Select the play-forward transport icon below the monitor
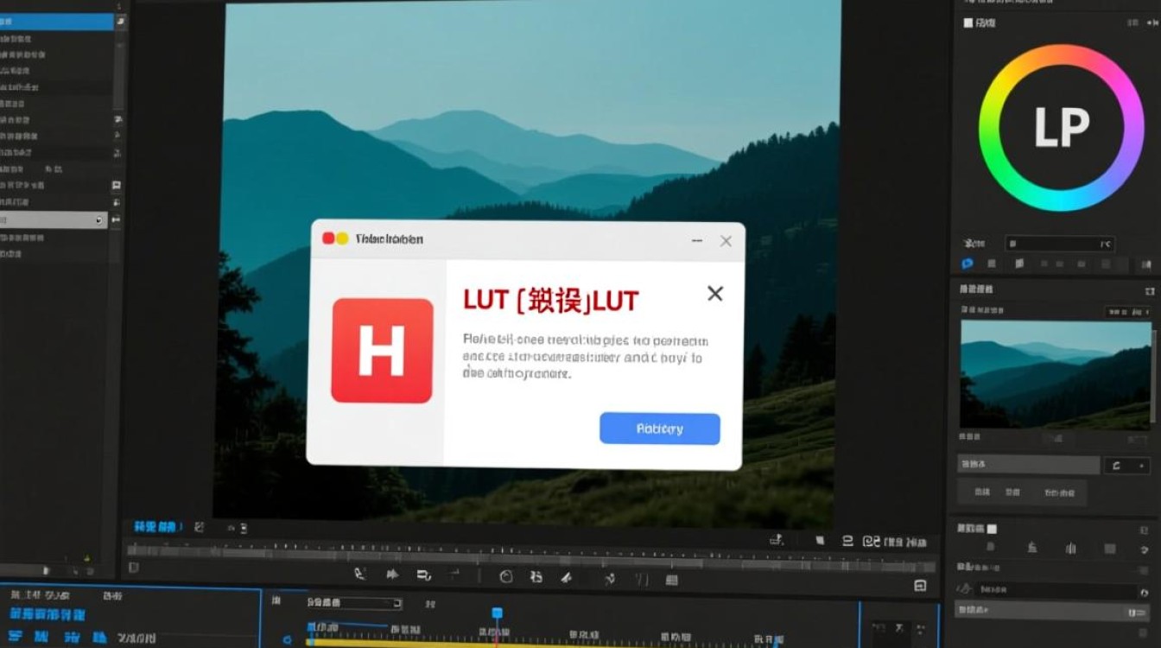1161x648 pixels. (392, 573)
